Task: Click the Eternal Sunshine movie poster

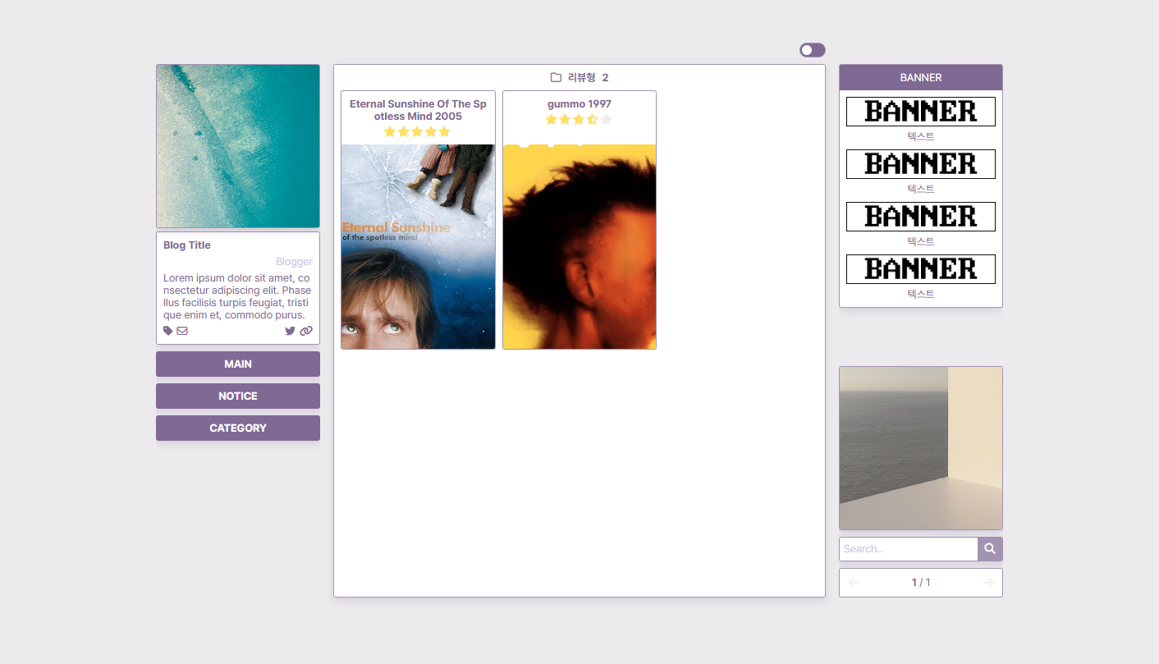Action: pos(418,247)
